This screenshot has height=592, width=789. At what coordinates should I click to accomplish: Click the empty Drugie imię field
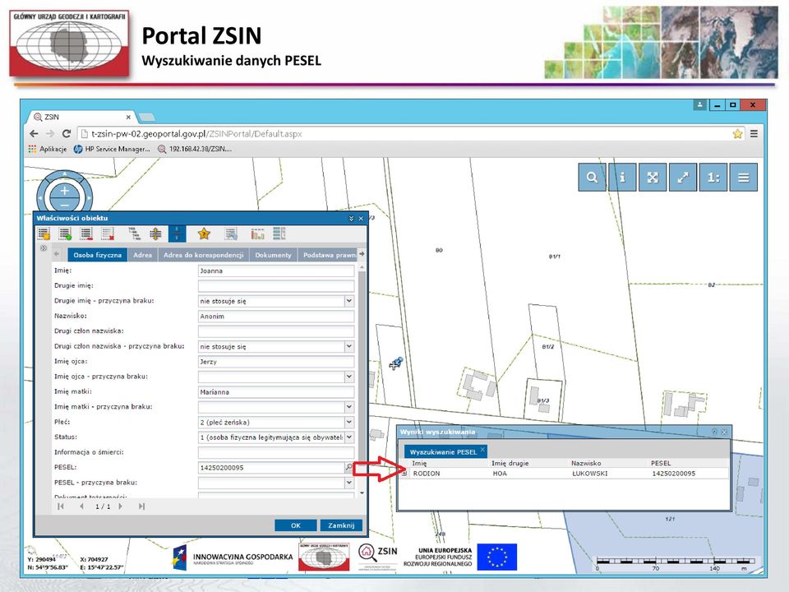(x=276, y=286)
